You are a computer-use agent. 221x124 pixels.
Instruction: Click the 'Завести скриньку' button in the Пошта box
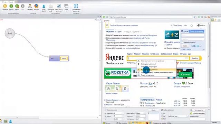point(196,31)
